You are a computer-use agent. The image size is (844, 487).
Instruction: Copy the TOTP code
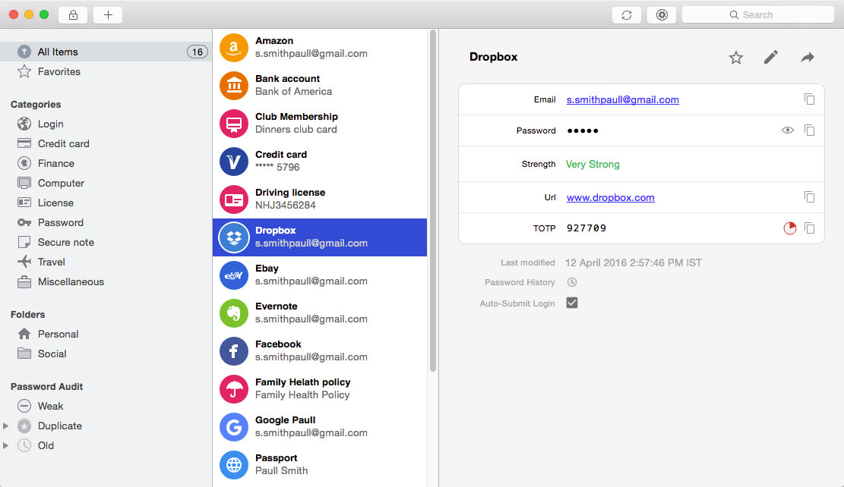(x=809, y=228)
